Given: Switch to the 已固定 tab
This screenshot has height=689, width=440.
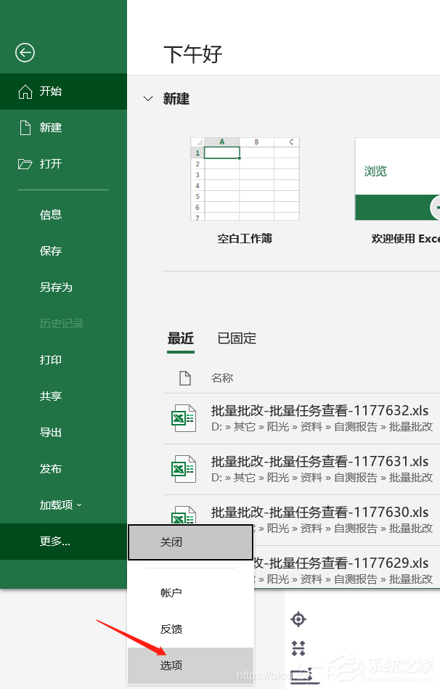Looking at the screenshot, I should click(x=237, y=338).
